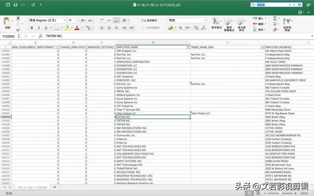Toggle underline formatting
The height and width of the screenshot is (196, 314).
(46, 28)
